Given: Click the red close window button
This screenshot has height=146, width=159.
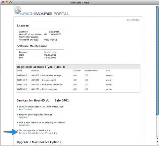Looking at the screenshot, I should [3, 2].
